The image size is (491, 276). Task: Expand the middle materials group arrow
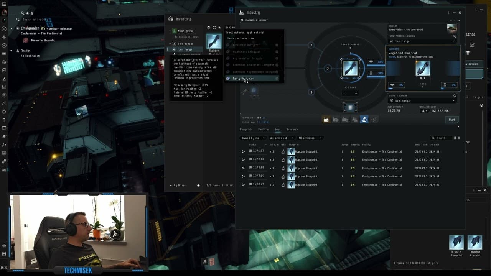point(328,68)
